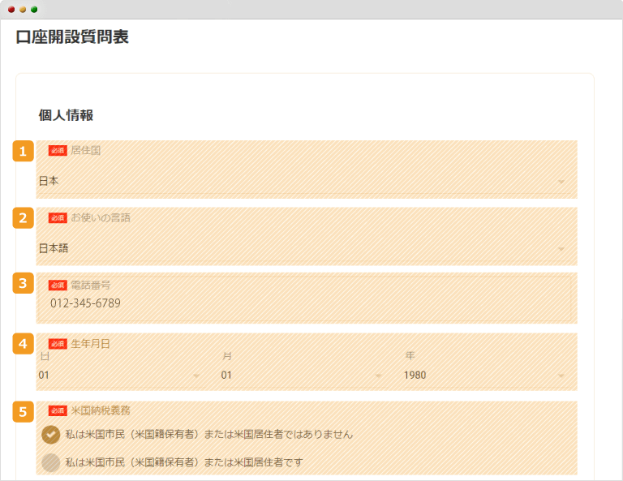Open the 日 (day) dropdown under 生年月日

point(119,376)
